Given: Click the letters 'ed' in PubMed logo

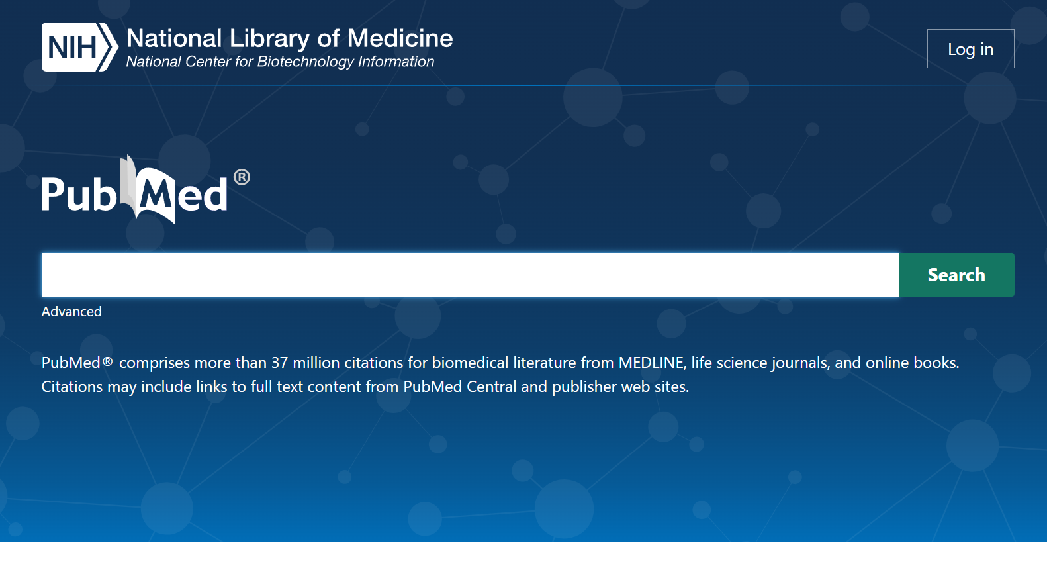Looking at the screenshot, I should coord(203,196).
